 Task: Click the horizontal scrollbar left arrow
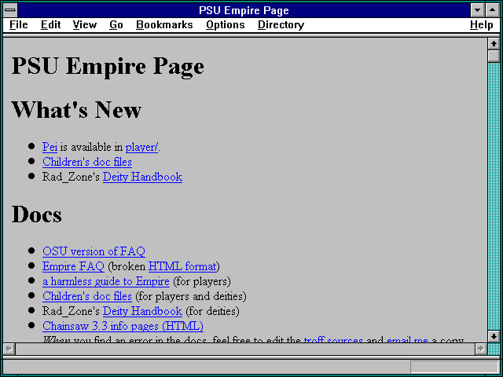point(9,349)
